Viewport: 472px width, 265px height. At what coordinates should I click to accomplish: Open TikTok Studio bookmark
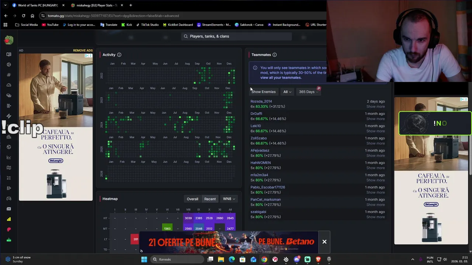tap(147, 25)
